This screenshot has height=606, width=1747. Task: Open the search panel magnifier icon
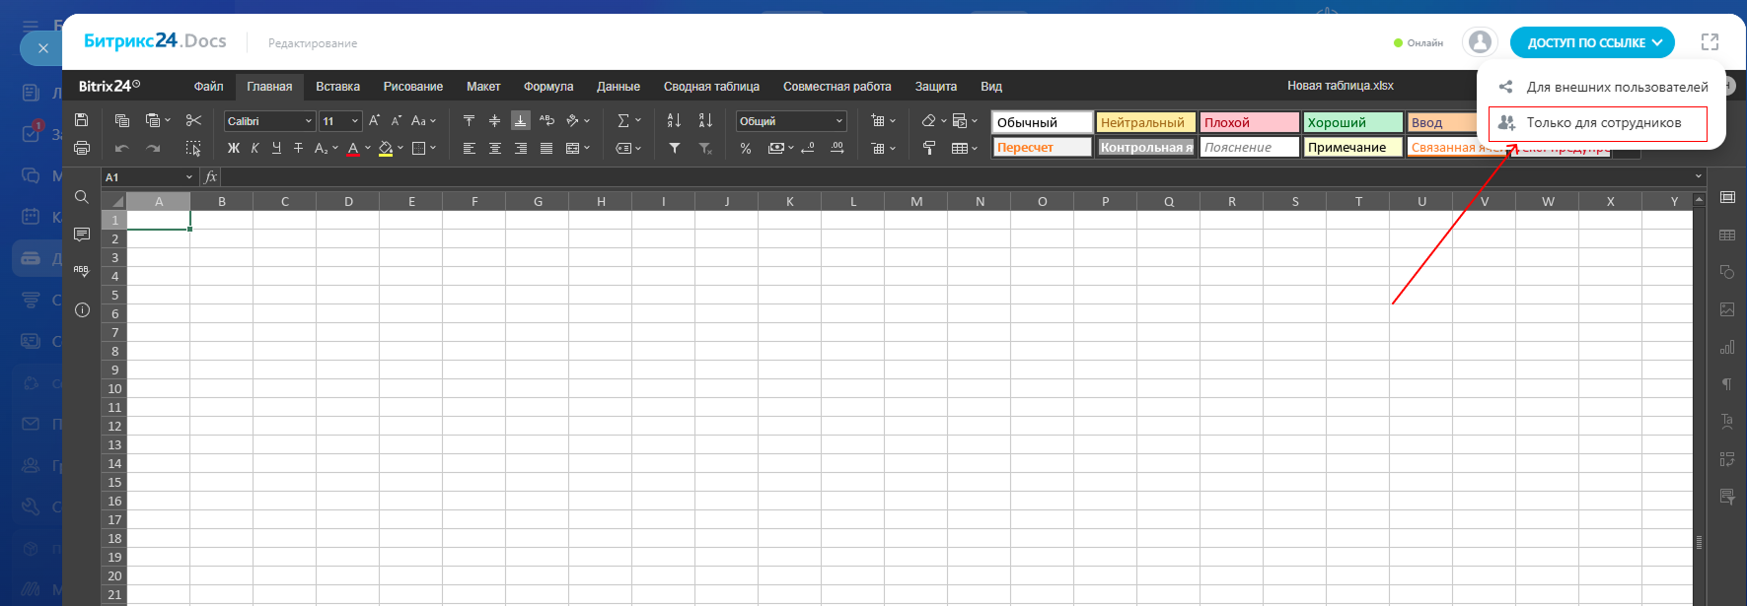point(82,197)
